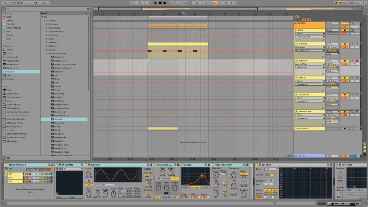368x207 pixels.
Task: Select the red BASS collection
Action: click(9, 17)
